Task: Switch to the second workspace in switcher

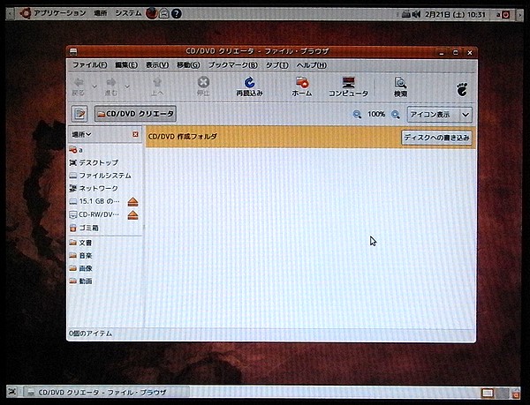Action: (x=503, y=393)
